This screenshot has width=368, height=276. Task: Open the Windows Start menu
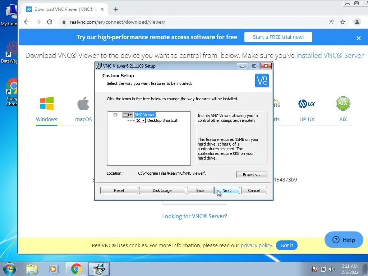pyautogui.click(x=9, y=269)
